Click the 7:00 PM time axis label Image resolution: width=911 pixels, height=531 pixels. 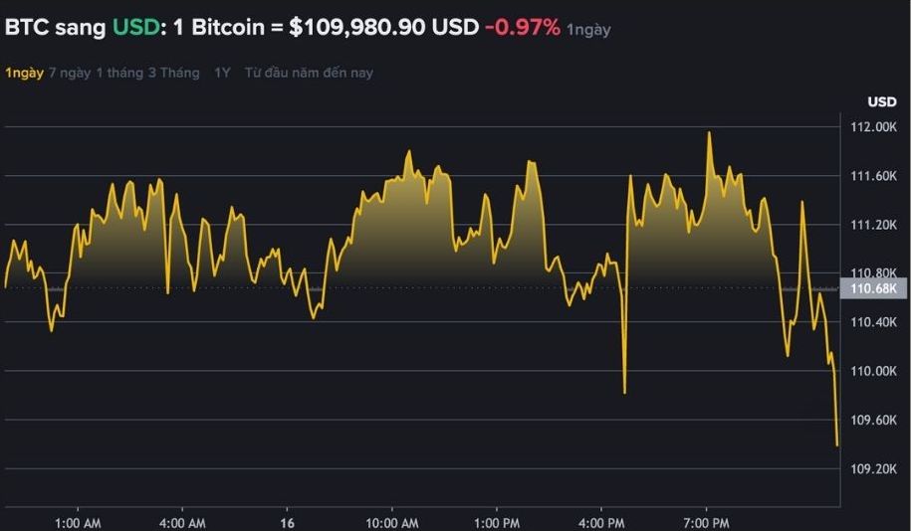(707, 522)
